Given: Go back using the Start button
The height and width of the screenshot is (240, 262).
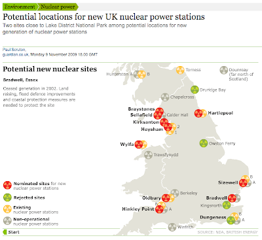Looking at the screenshot, I should 11,232.
